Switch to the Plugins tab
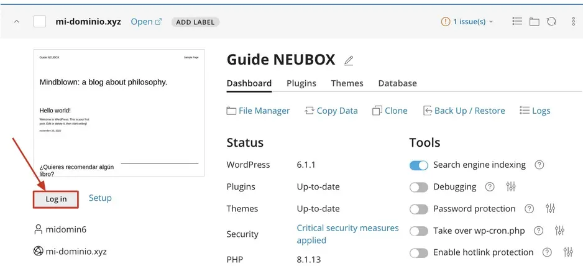The height and width of the screenshot is (266, 583). tap(301, 83)
